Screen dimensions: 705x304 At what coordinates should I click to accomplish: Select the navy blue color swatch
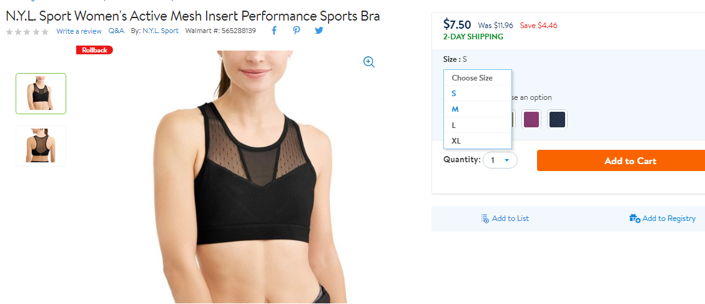tap(558, 119)
